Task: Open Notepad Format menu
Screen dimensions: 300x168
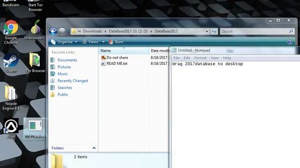Action: tap(200, 58)
